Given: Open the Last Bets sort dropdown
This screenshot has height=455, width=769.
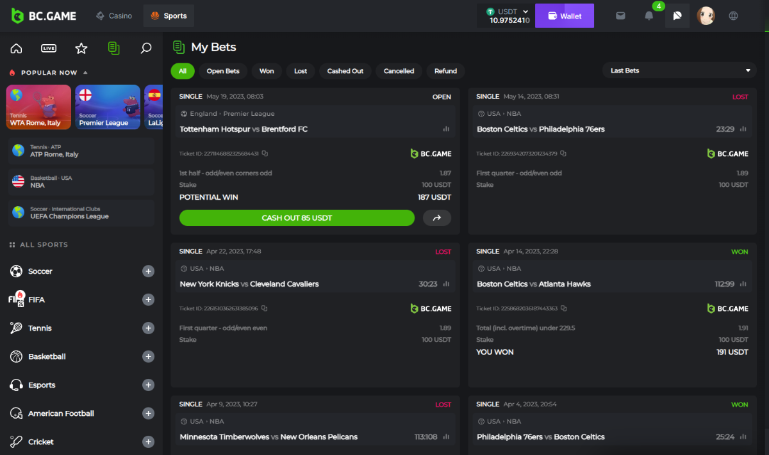Looking at the screenshot, I should (x=679, y=70).
